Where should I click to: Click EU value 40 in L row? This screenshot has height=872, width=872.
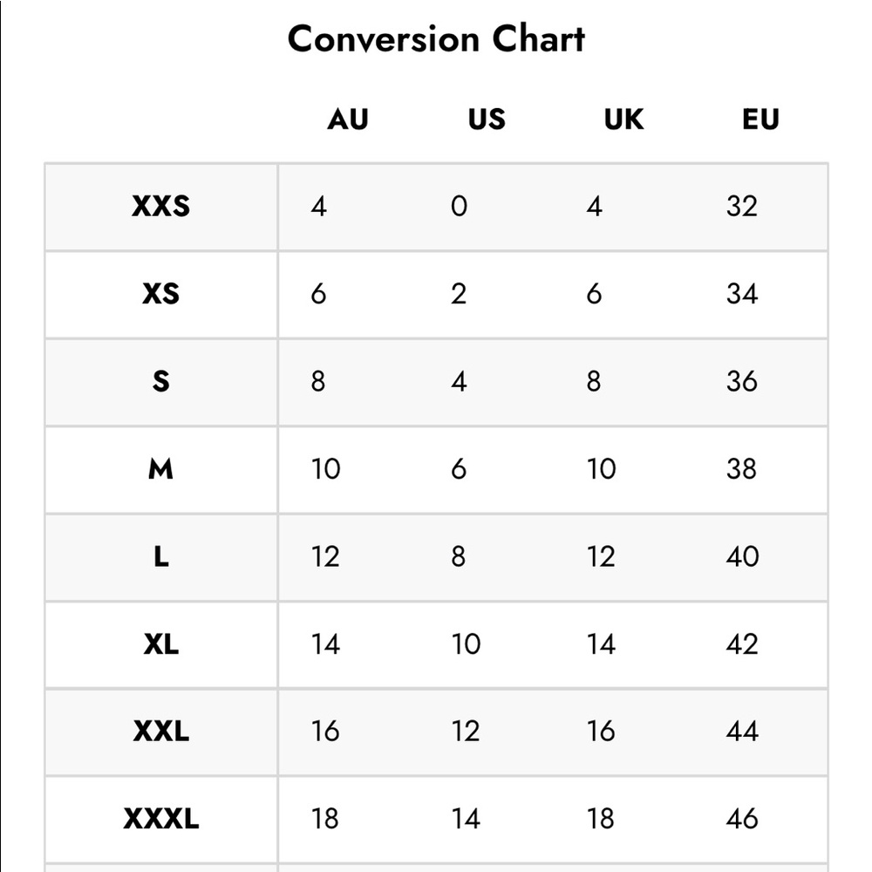tap(742, 556)
